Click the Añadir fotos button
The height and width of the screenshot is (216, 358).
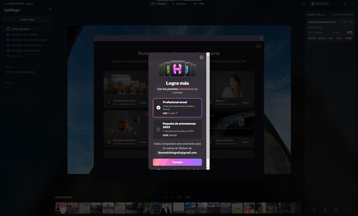pyautogui.click(x=28, y=20)
